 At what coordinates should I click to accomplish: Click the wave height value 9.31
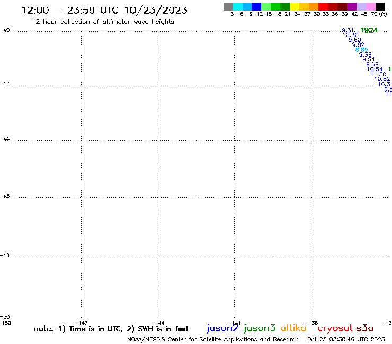click(x=348, y=30)
